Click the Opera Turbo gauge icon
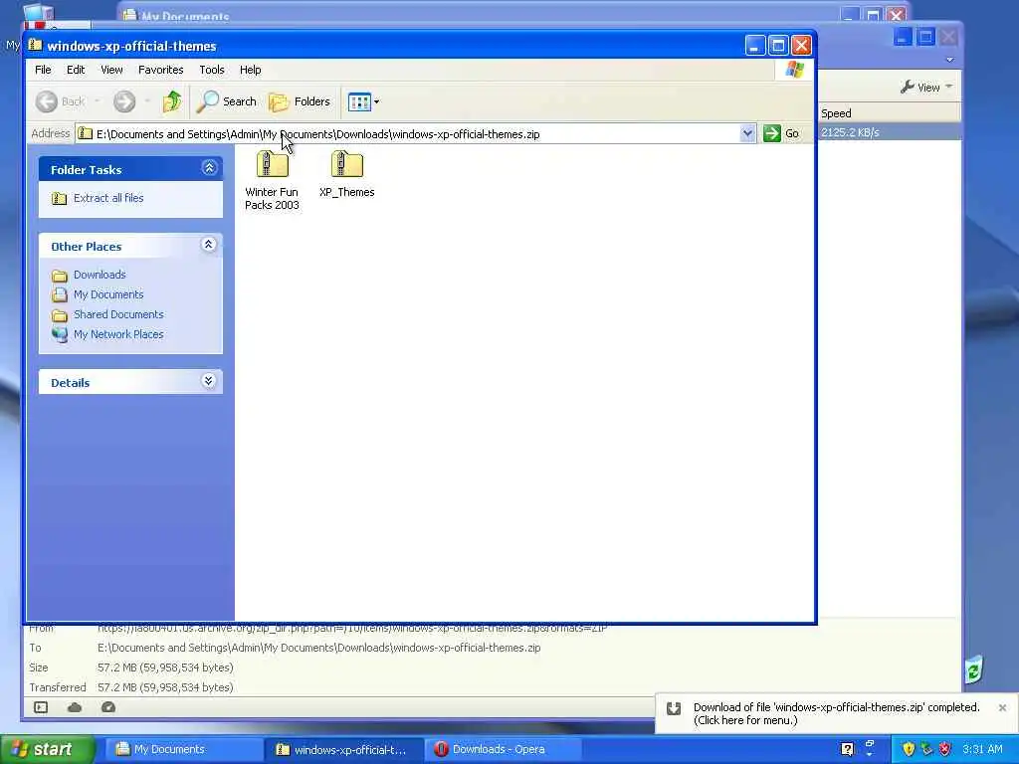This screenshot has width=1019, height=764. tap(108, 707)
